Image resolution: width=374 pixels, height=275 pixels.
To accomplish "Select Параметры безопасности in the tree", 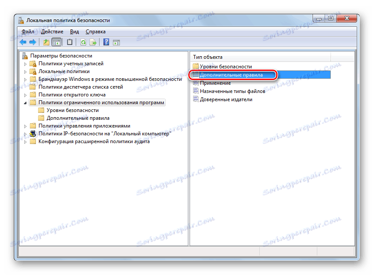I will coord(61,56).
